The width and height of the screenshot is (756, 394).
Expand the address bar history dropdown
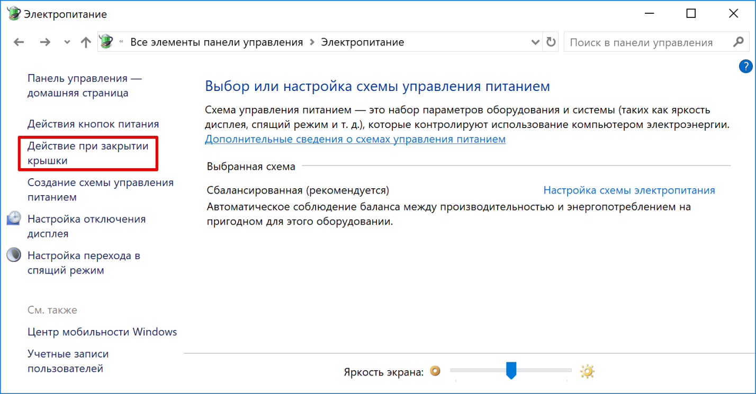click(535, 42)
